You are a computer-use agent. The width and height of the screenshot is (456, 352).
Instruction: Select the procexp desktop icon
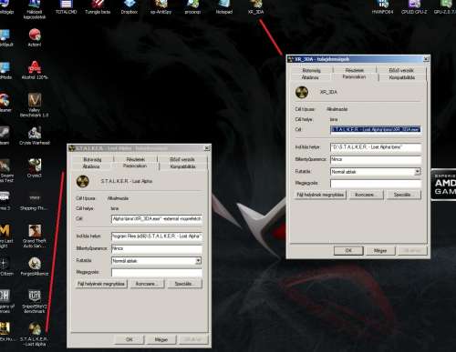pos(192,7)
